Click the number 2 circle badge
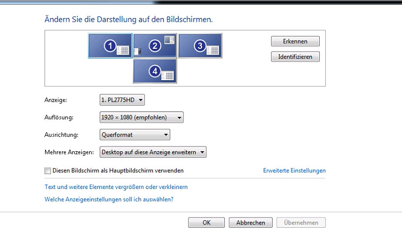 click(155, 46)
